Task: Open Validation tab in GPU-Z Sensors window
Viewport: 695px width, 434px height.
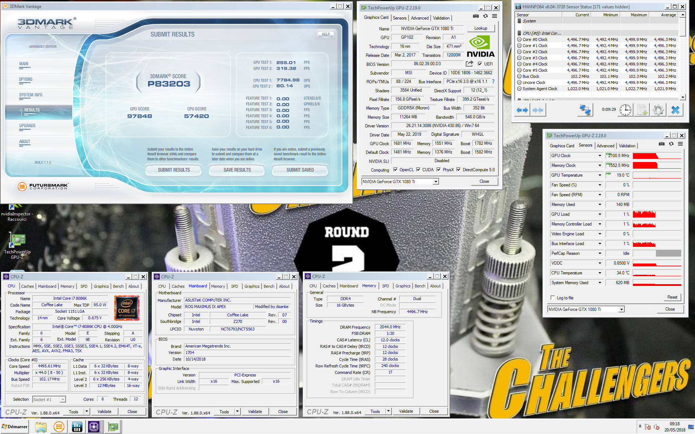Action: point(627,146)
